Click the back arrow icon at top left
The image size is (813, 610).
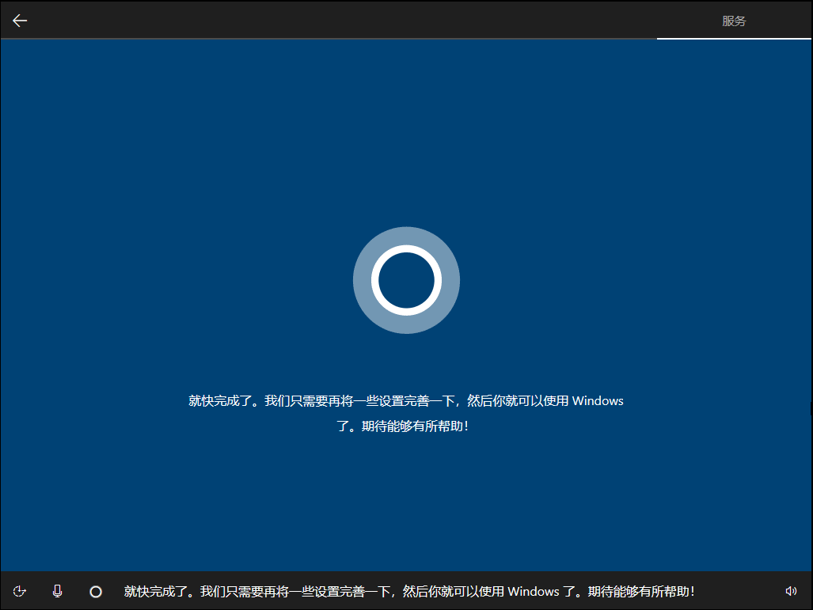tap(19, 19)
